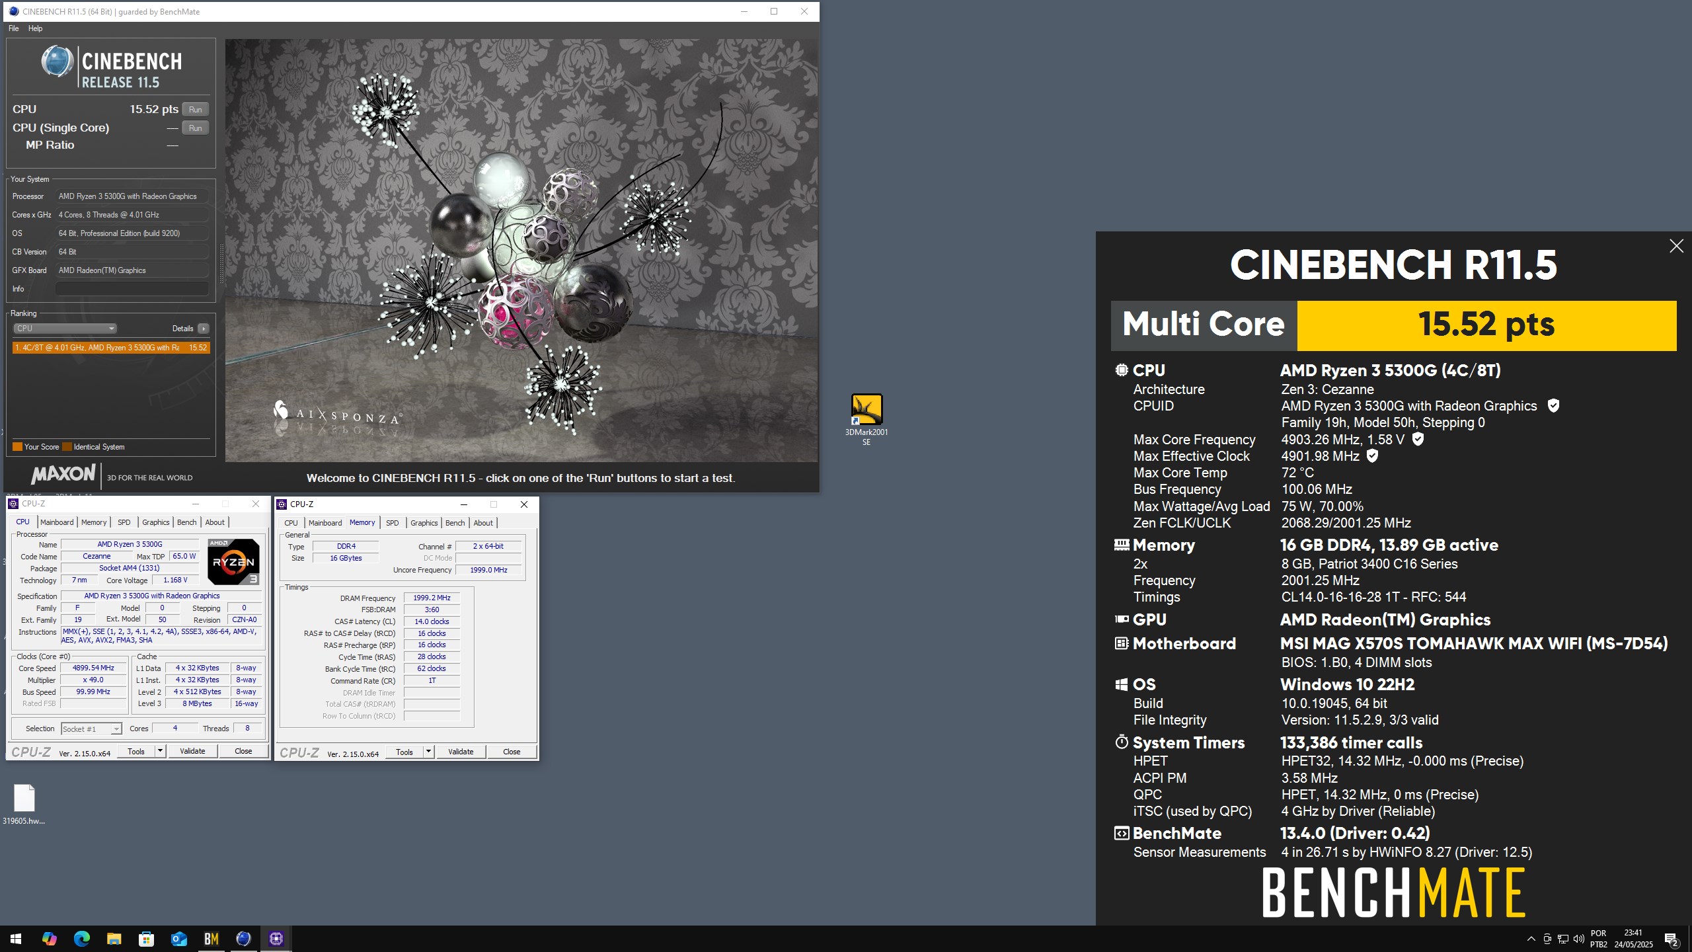Click the Core Speed value 4899.54 MHz
The width and height of the screenshot is (1692, 952).
93,668
